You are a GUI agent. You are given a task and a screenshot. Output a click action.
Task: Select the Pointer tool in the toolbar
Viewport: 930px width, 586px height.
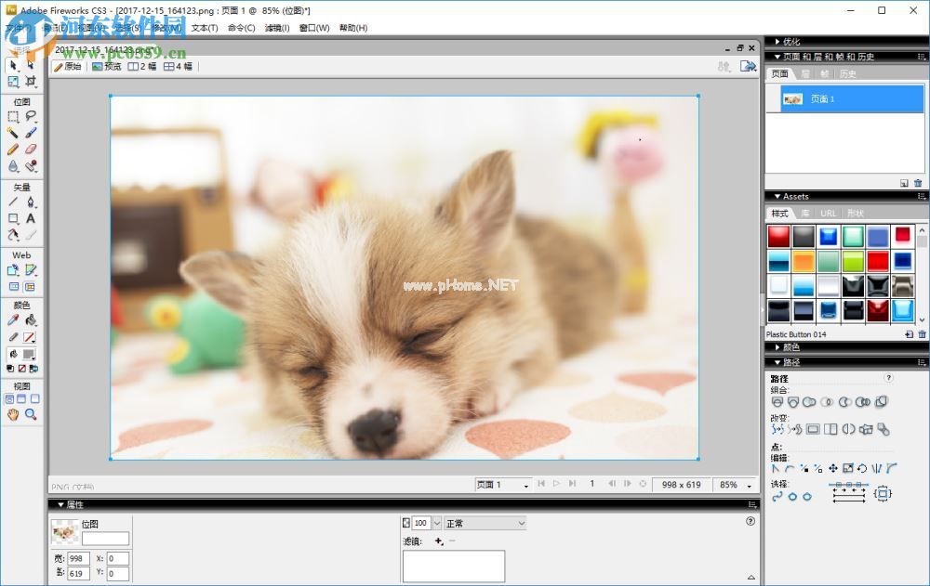[x=11, y=66]
